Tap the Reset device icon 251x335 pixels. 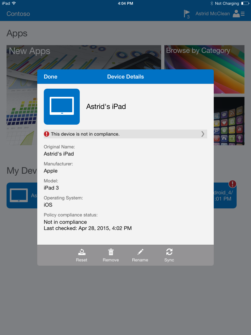[82, 252]
